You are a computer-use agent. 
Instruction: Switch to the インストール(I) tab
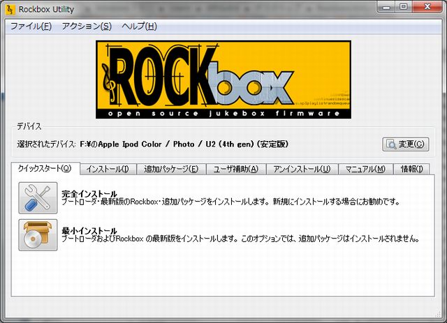click(x=108, y=170)
